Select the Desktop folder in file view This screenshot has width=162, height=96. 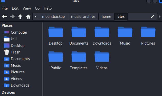coord(56,36)
